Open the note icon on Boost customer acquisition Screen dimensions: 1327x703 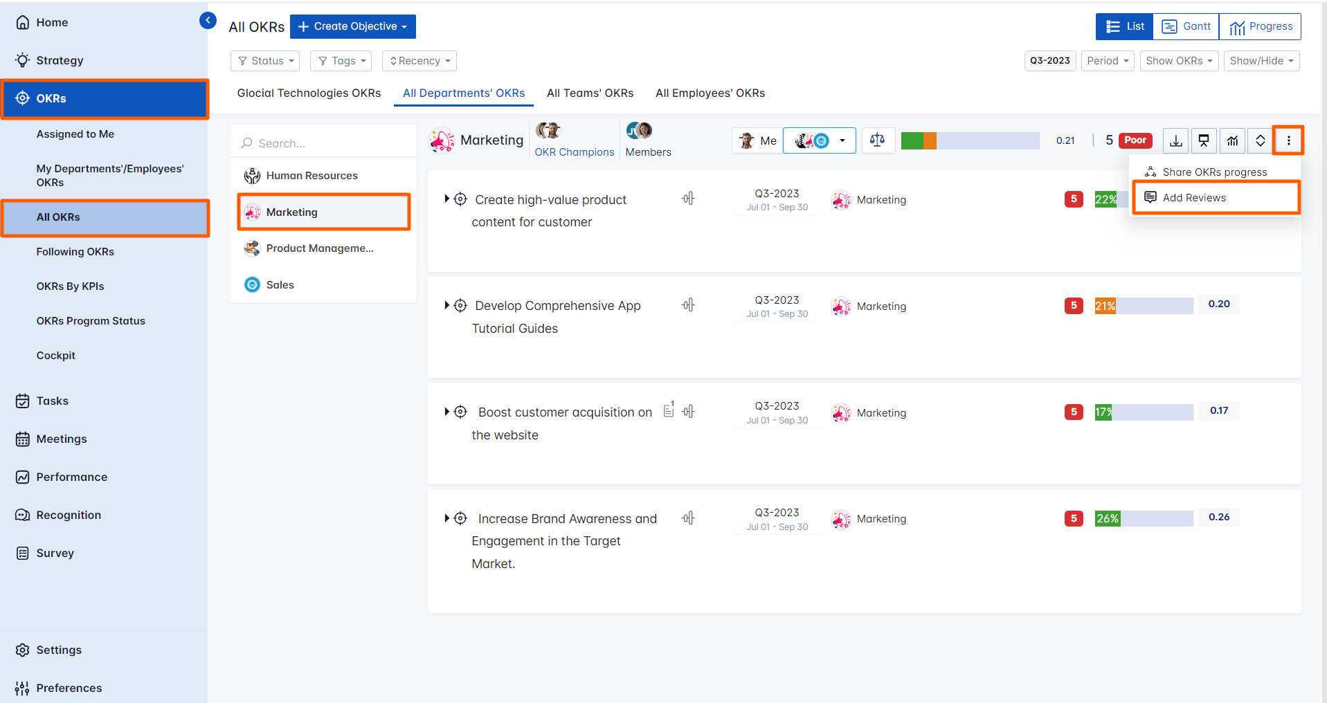(x=669, y=410)
